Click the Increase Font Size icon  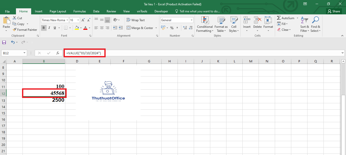click(83, 20)
